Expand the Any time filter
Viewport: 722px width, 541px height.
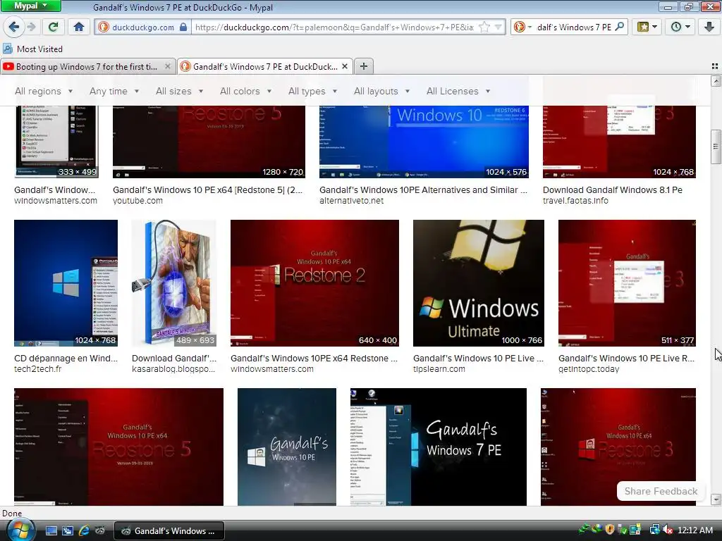(114, 91)
